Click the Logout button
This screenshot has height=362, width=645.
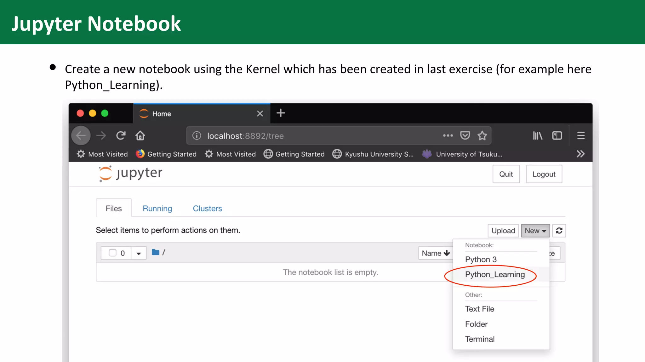[x=544, y=174]
